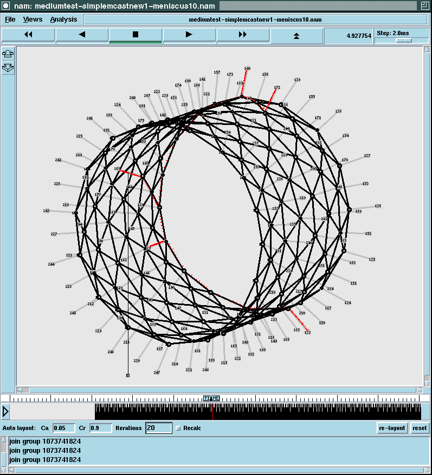Click the triangle left of the timeline
Screen dimensions: 432x475
pyautogui.click(x=5, y=412)
